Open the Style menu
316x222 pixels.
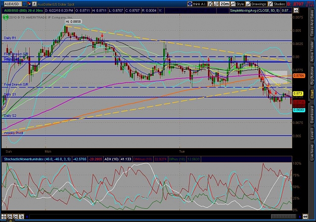coord(238,4)
